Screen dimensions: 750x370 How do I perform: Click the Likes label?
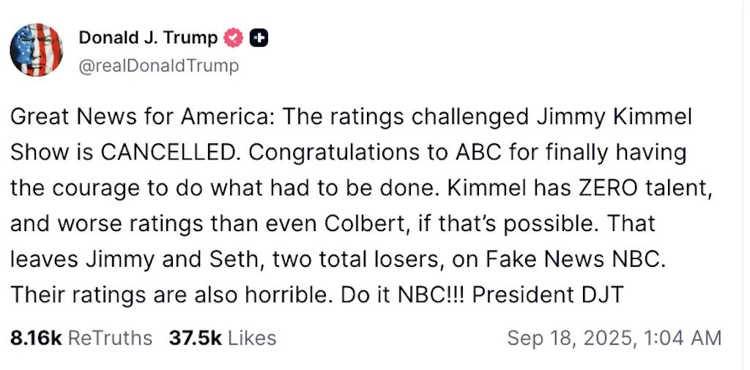pos(252,338)
